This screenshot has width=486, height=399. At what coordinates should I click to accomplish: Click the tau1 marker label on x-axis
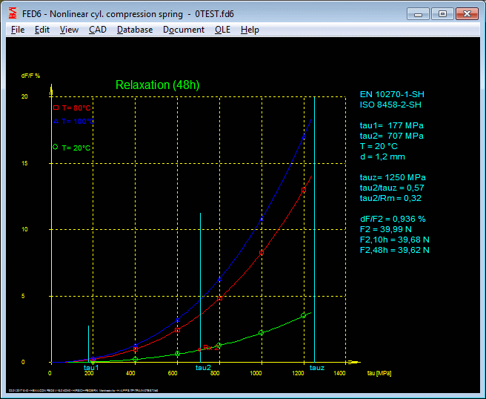click(x=91, y=368)
